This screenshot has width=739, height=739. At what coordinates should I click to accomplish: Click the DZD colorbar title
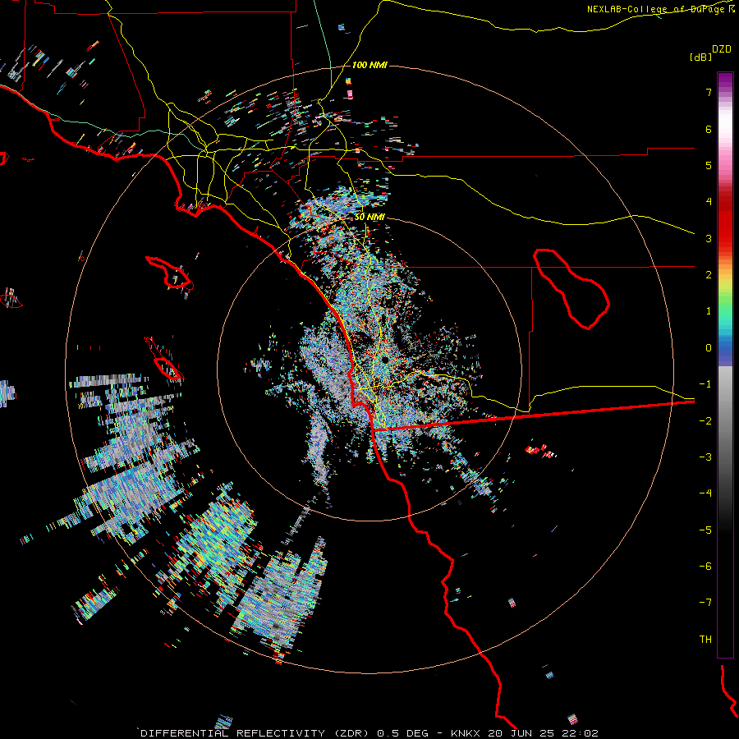click(722, 49)
